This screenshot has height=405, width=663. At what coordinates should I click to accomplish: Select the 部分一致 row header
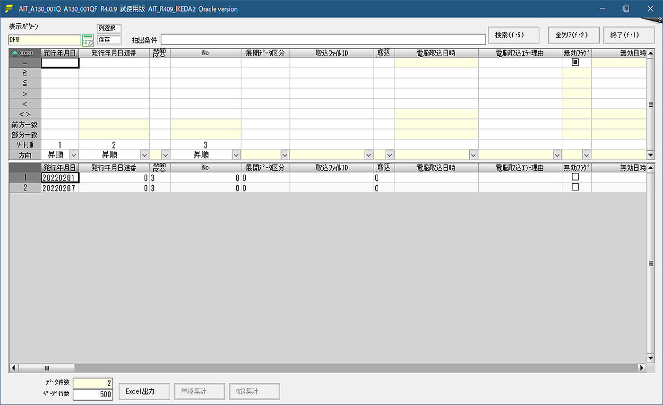click(25, 135)
